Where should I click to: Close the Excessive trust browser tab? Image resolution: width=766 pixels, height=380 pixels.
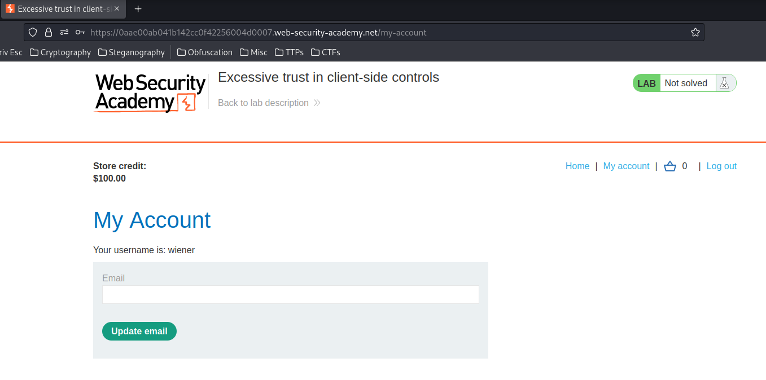point(117,9)
